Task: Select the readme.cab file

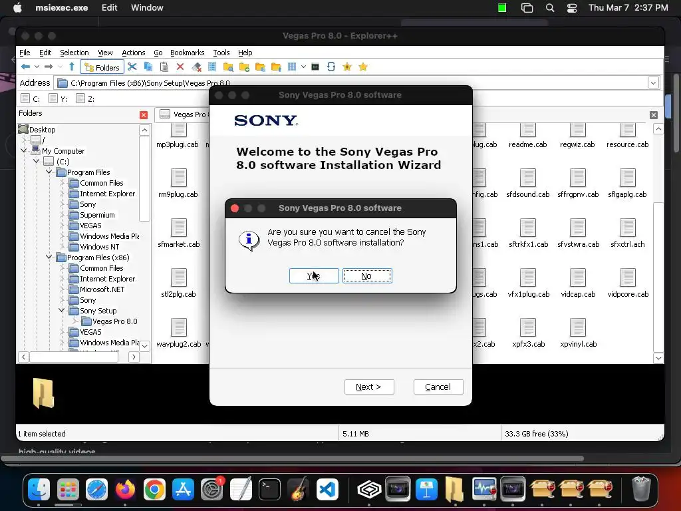Action: (x=527, y=136)
